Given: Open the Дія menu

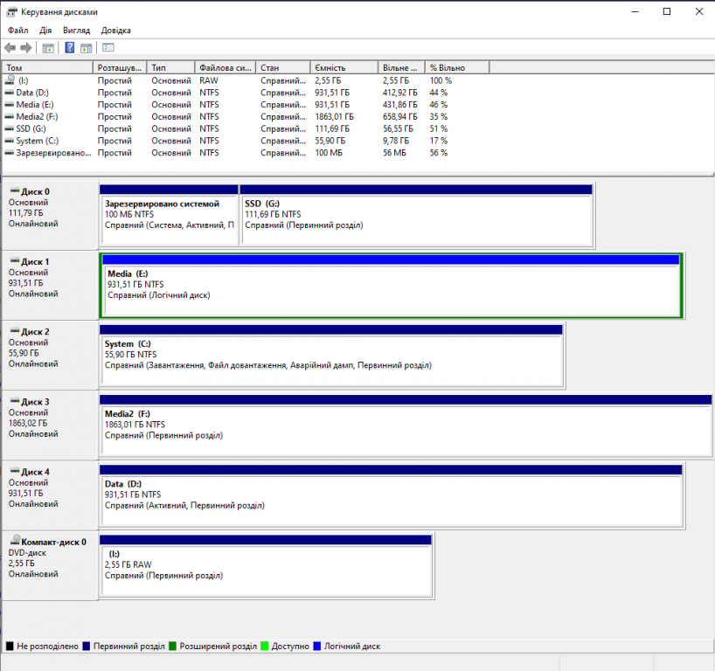Looking at the screenshot, I should point(45,31).
